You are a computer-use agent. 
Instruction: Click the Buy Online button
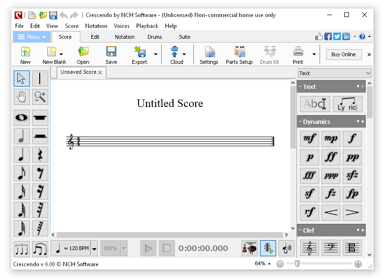(x=344, y=54)
